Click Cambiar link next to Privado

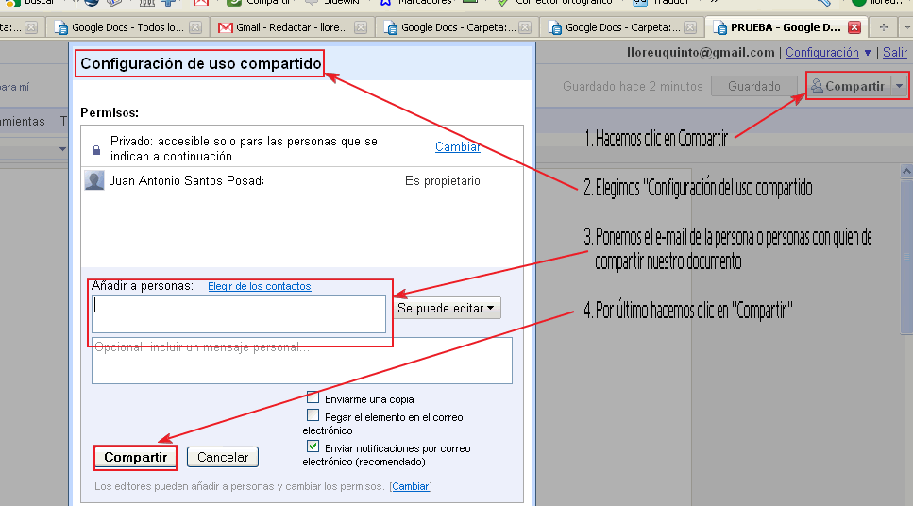click(458, 146)
